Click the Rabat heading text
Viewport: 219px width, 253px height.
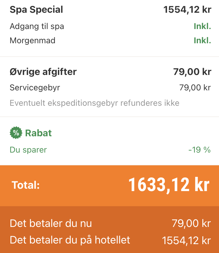click(x=38, y=133)
